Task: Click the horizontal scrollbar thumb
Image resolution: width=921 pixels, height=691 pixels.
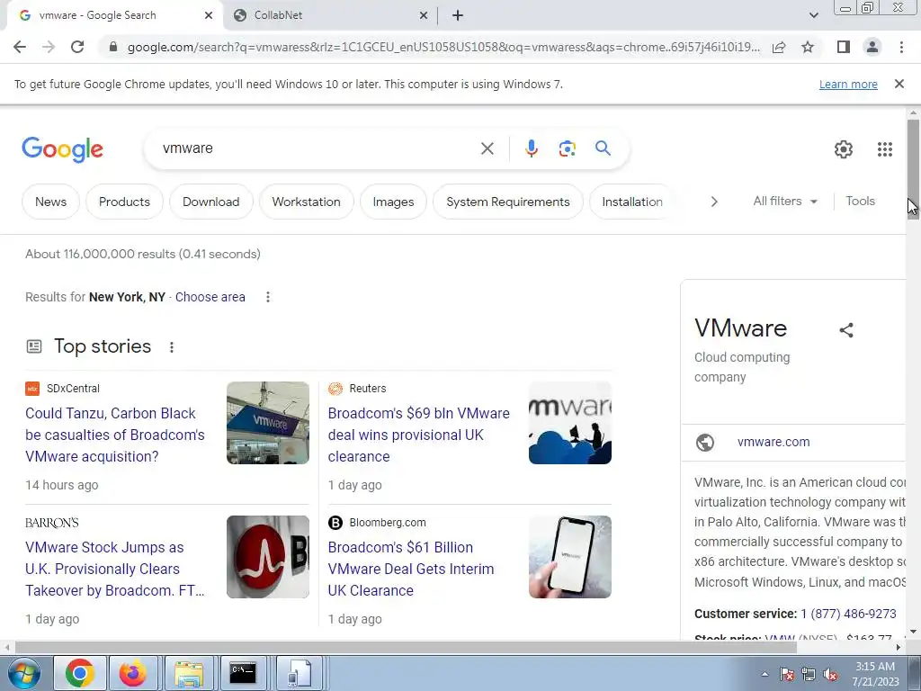Action: (406, 647)
